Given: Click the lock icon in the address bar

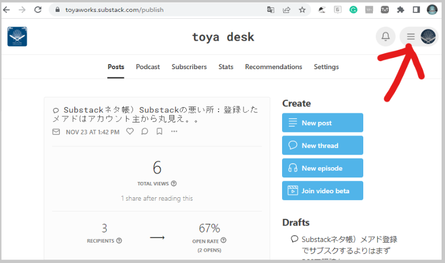Looking at the screenshot, I should tap(58, 10).
